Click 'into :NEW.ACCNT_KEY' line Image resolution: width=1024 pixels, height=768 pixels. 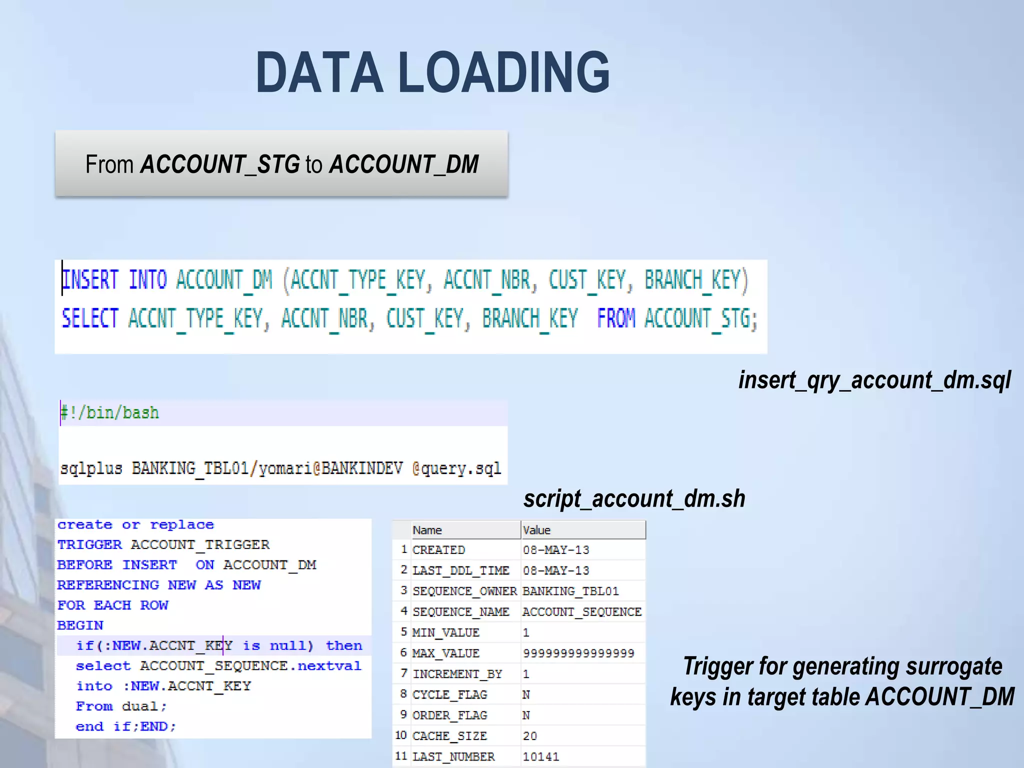[163, 686]
